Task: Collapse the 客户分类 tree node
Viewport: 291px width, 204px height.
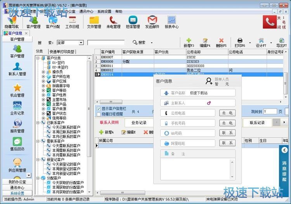Action: pyautogui.click(x=38, y=58)
